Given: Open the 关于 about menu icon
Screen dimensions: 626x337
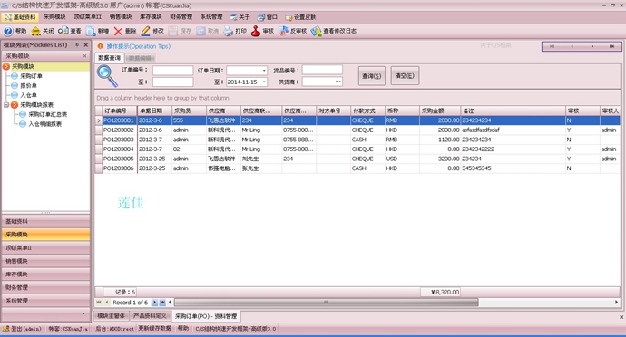Looking at the screenshot, I should pyautogui.click(x=233, y=17).
